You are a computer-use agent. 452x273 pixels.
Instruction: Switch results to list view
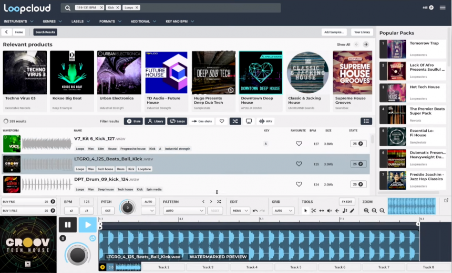click(366, 121)
